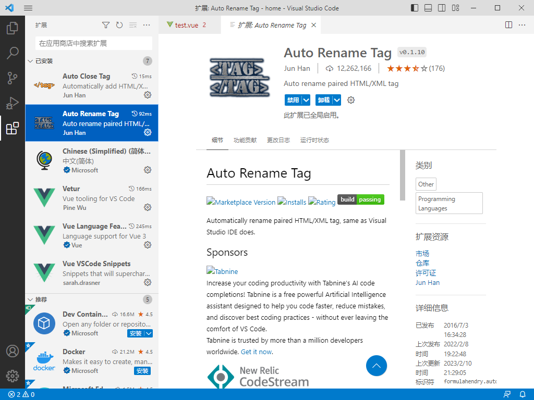
Task: Click the build passing badge
Action: pyautogui.click(x=361, y=199)
